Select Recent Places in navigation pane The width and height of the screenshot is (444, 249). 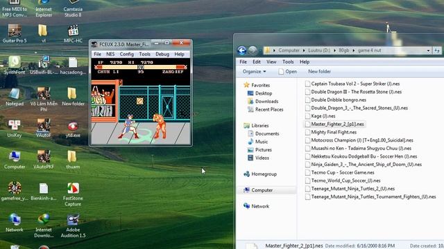pyautogui.click(x=265, y=109)
